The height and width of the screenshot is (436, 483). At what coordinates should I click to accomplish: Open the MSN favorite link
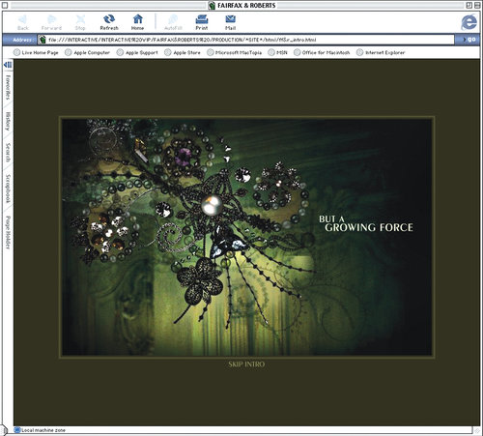[277, 52]
